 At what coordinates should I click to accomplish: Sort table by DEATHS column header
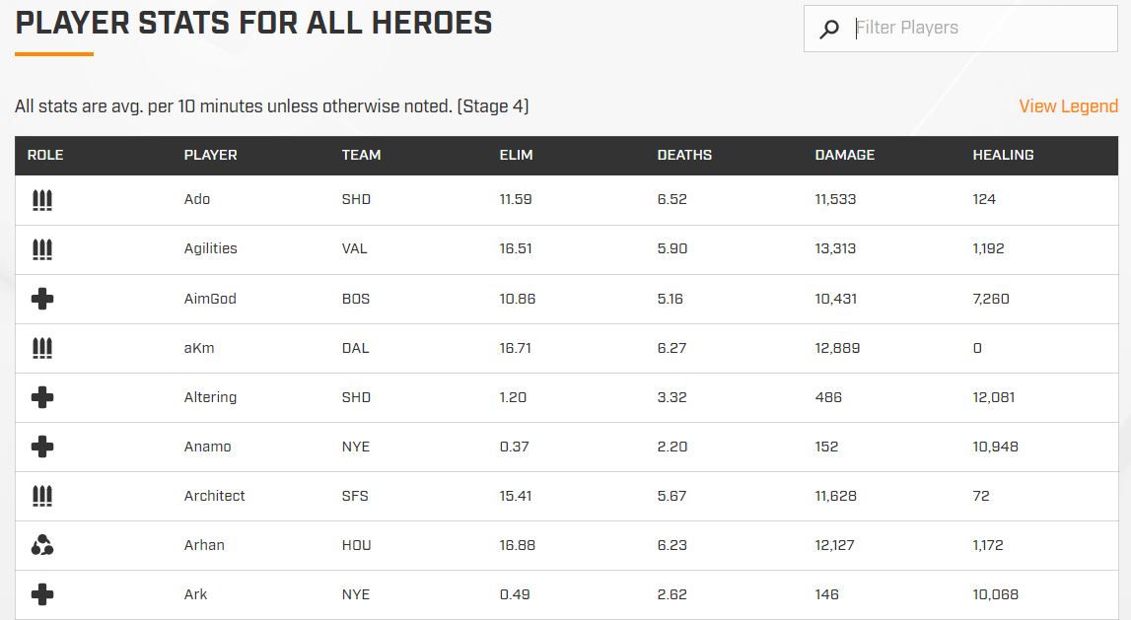[683, 155]
